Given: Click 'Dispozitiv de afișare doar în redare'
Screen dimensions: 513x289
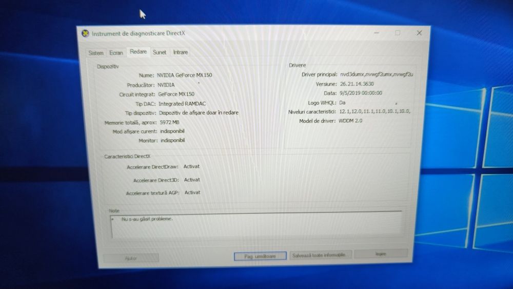Looking at the screenshot, I should coord(199,112).
